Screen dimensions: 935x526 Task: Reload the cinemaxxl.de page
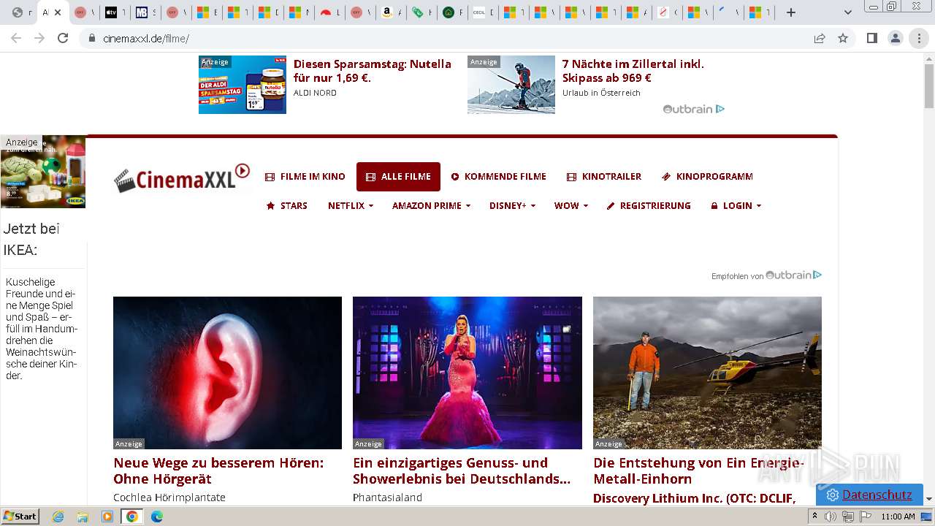pos(63,39)
